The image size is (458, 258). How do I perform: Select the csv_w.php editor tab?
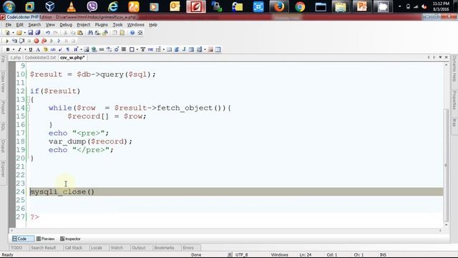coord(72,57)
